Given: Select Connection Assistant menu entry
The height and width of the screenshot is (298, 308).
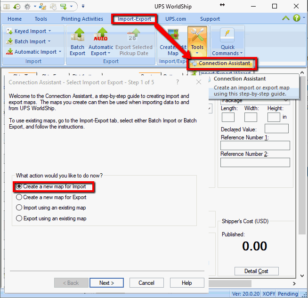Looking at the screenshot, I should pyautogui.click(x=220, y=63).
